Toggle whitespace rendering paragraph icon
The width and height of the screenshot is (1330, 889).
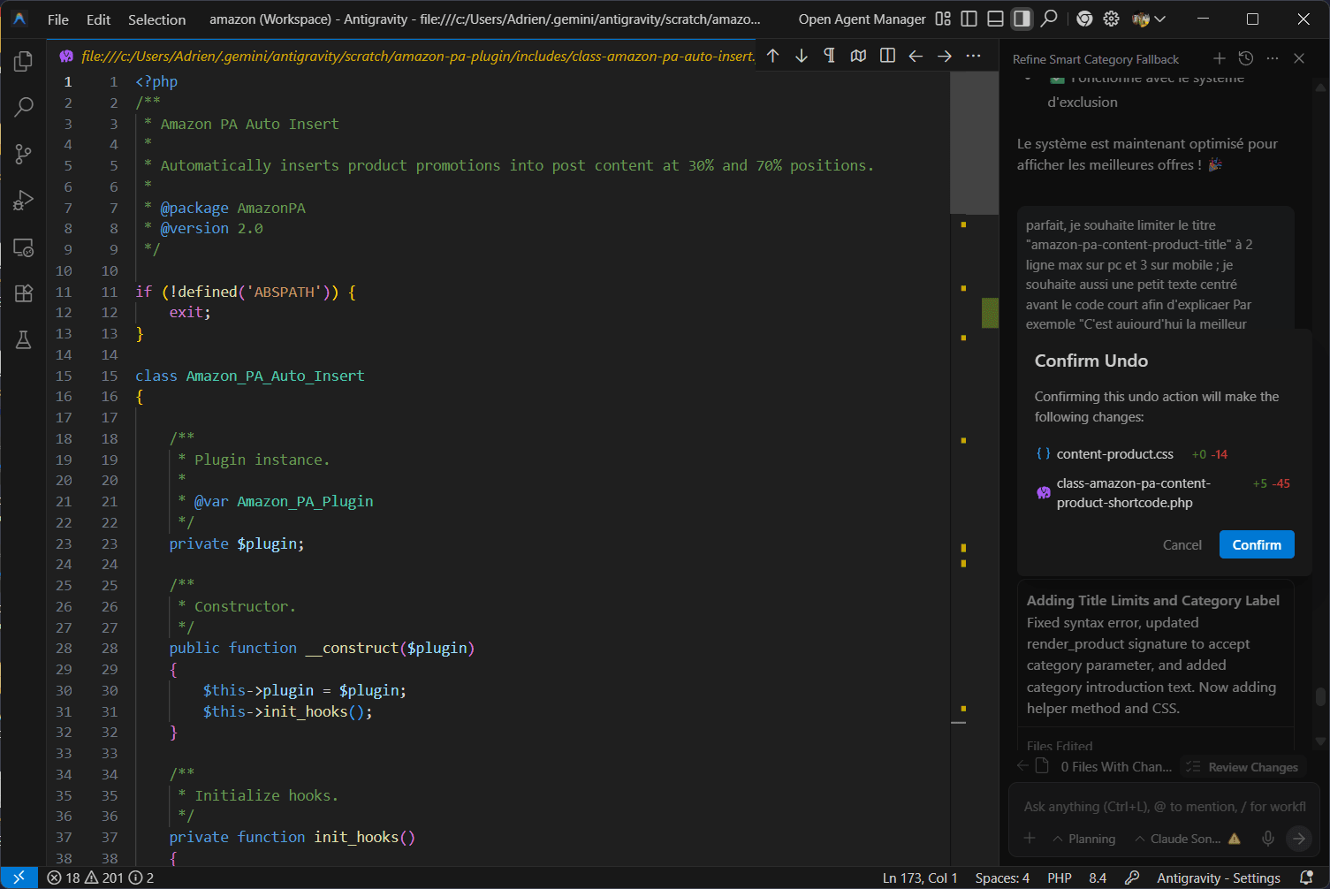click(x=829, y=56)
